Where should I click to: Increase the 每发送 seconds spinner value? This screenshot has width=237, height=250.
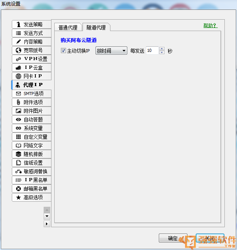[162, 49]
